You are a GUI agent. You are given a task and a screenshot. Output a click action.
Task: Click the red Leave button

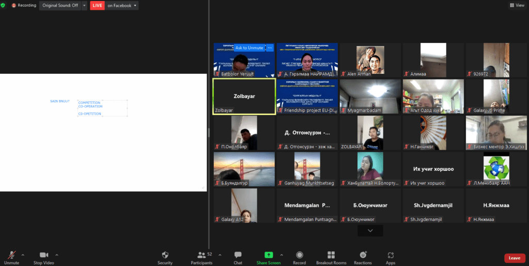coord(514,258)
